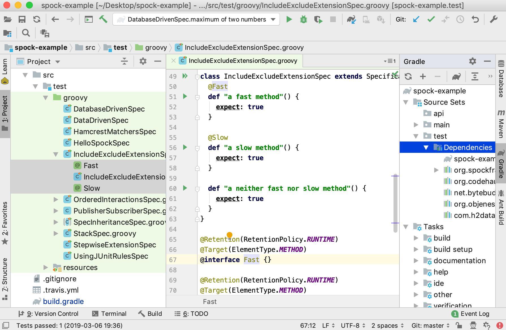Navigate back with the left arrow icon
The width and height of the screenshot is (506, 330).
pyautogui.click(x=55, y=19)
